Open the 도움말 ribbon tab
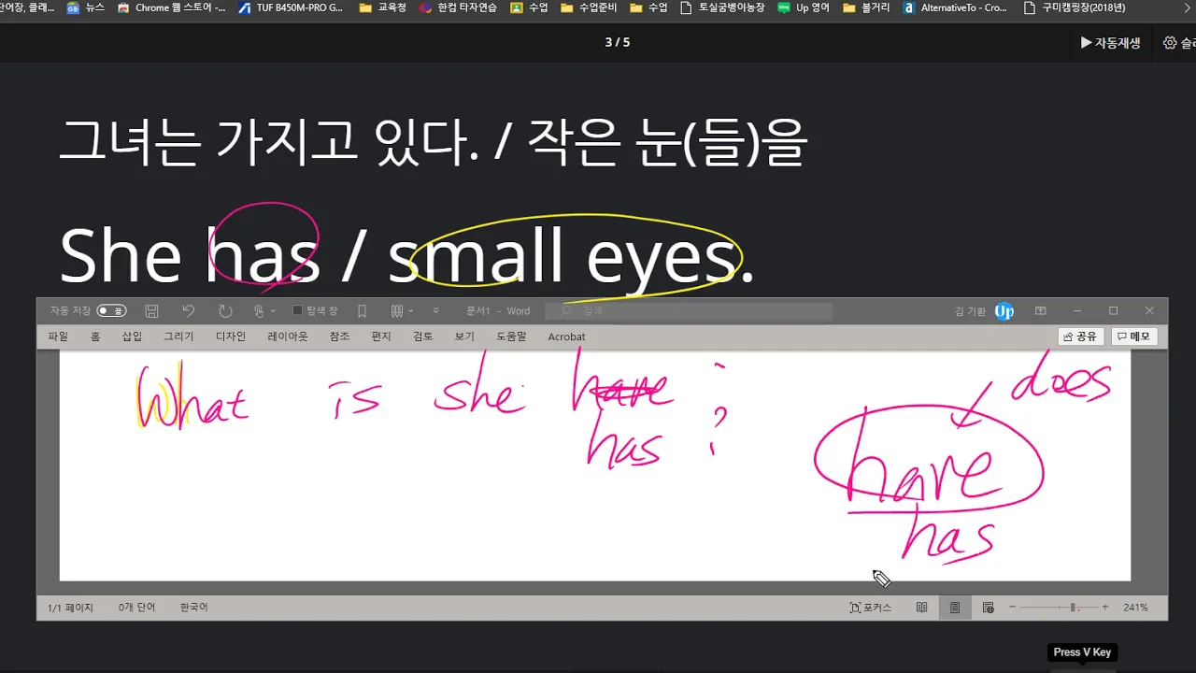The height and width of the screenshot is (673, 1196). 512,336
